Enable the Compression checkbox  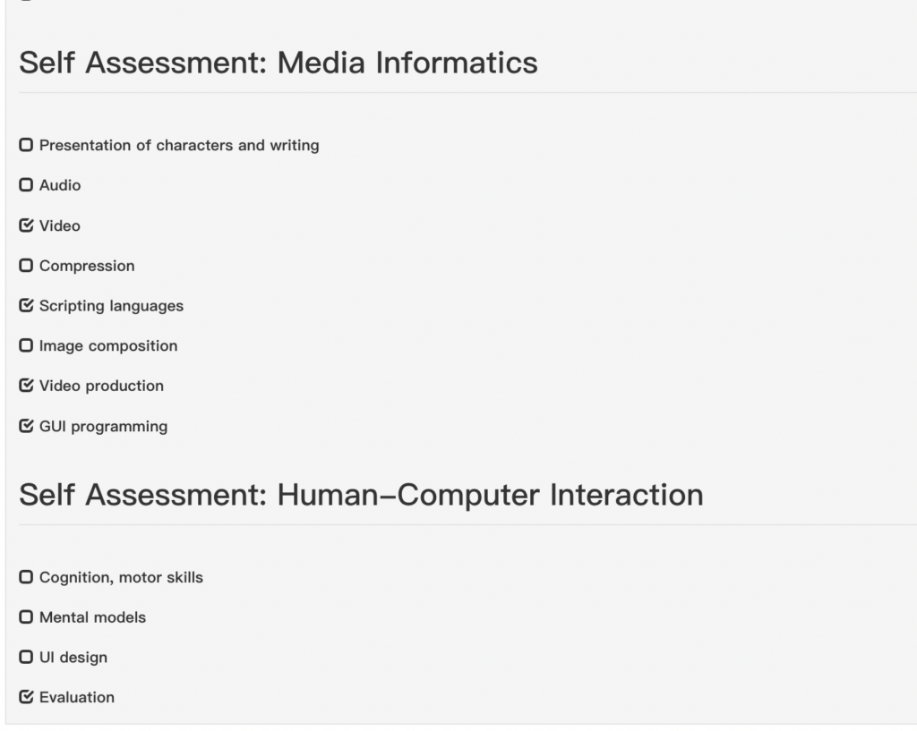pyautogui.click(x=26, y=266)
